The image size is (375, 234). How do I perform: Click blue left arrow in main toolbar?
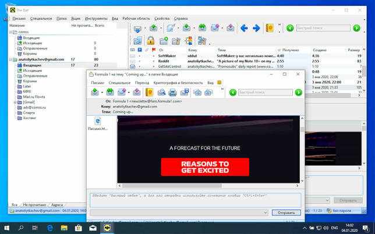pyautogui.click(x=244, y=28)
